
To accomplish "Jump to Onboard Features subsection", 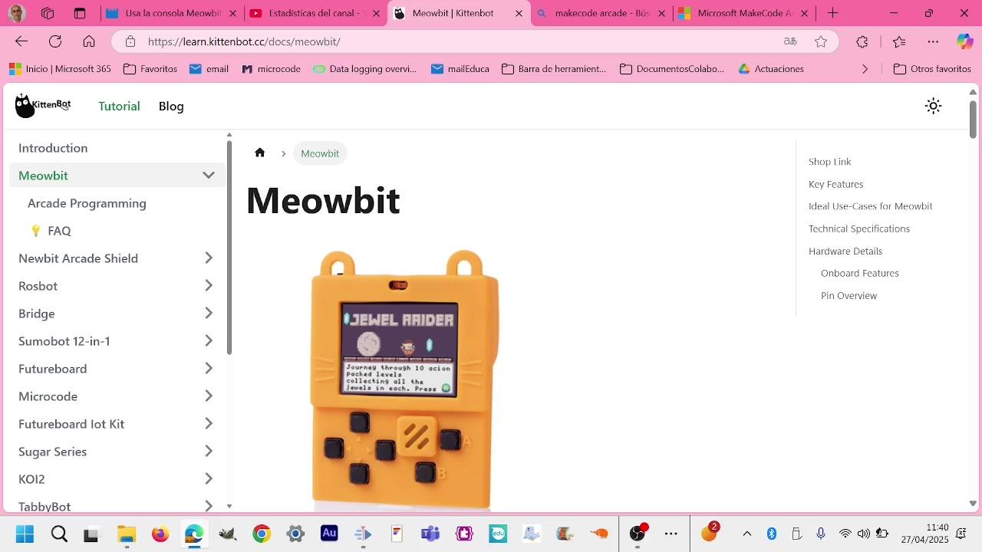I will coord(860,273).
